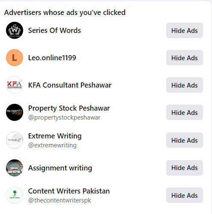Open the Content Writers Pakistan logo
Screen dimensions: 212x214
15,195
